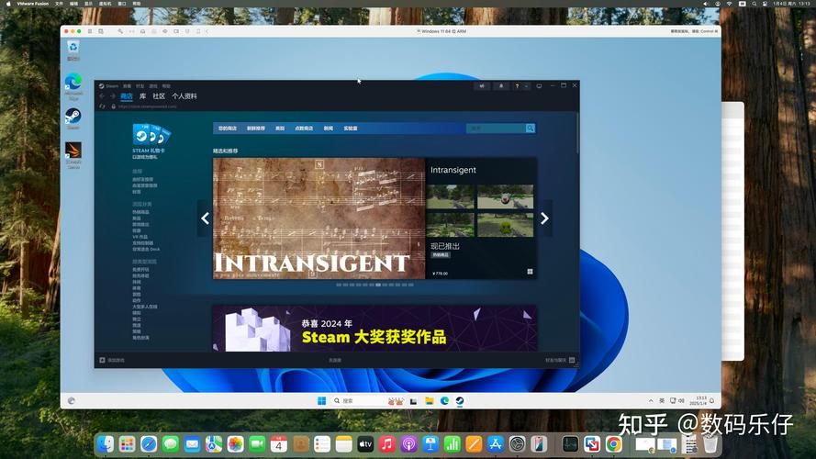Open Friends & Chat at Steam's bottom right
Screen dimensions: 816x459
pyautogui.click(x=560, y=360)
